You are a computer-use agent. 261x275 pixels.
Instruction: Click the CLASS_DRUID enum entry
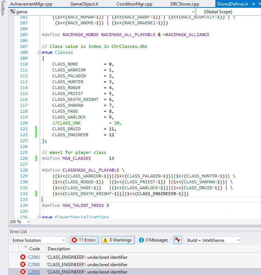click(x=66, y=129)
